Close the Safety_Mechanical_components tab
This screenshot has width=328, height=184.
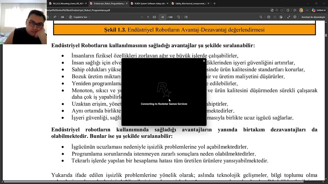[208, 4]
